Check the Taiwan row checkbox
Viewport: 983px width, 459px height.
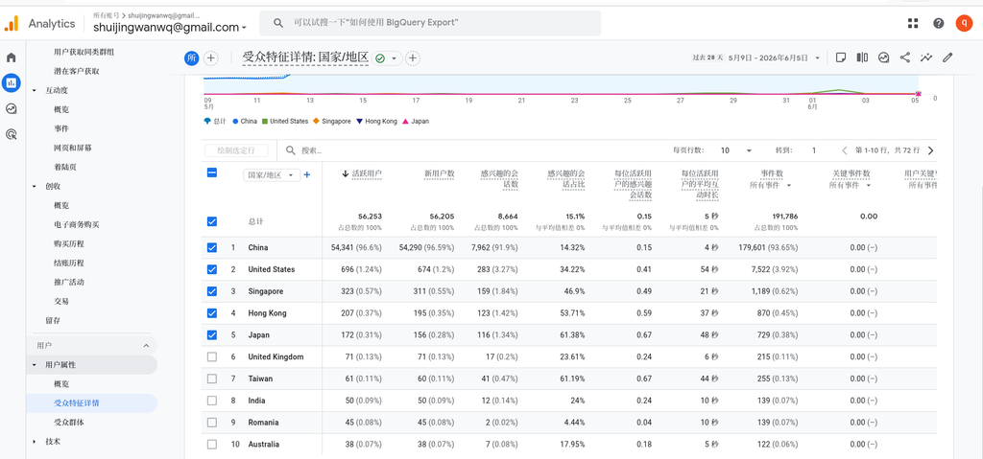point(212,379)
